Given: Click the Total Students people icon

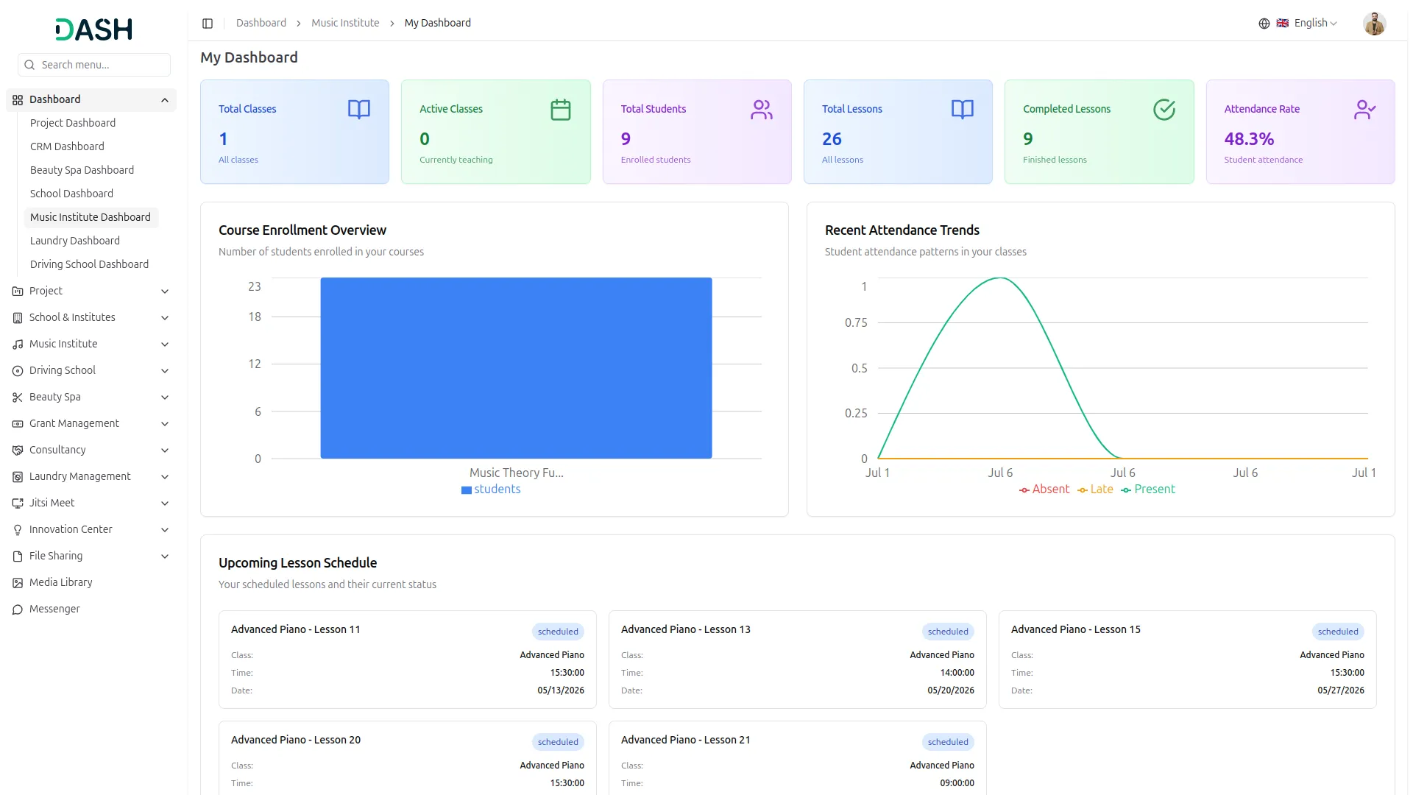Looking at the screenshot, I should click(x=762, y=110).
